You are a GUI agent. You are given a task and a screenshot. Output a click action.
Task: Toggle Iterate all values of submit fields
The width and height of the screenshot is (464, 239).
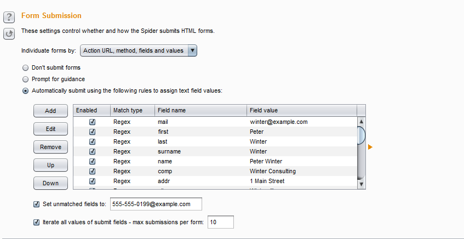pyautogui.click(x=37, y=223)
